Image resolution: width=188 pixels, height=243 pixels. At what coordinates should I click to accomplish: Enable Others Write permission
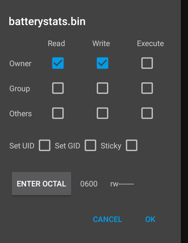tap(103, 113)
